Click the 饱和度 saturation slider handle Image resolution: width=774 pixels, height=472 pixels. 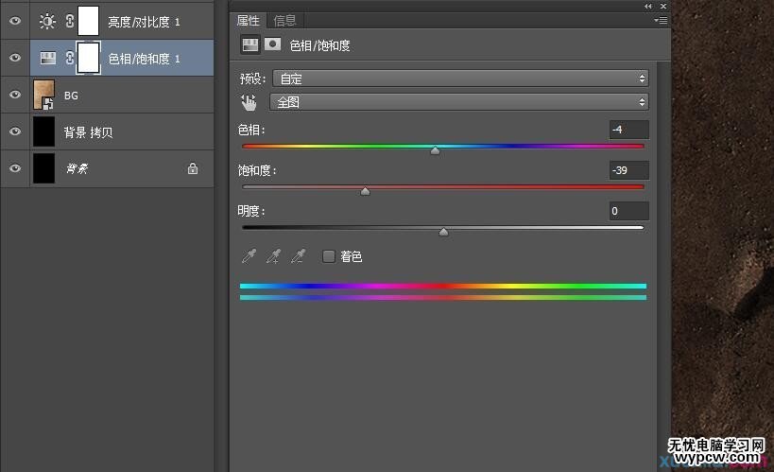(x=366, y=191)
